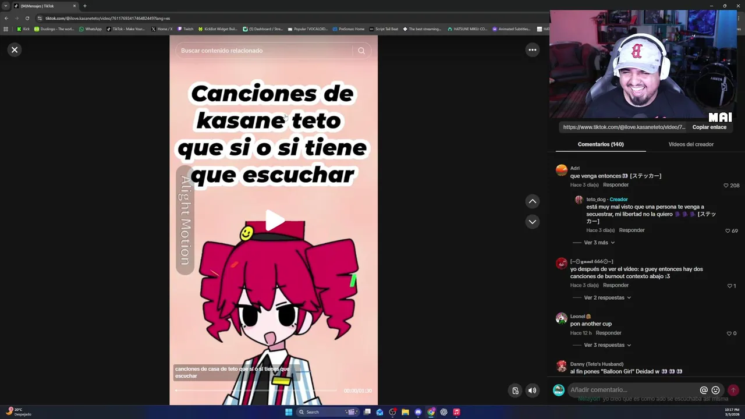Switch to Comentarios (140) tab
This screenshot has height=419, width=745.
point(600,144)
